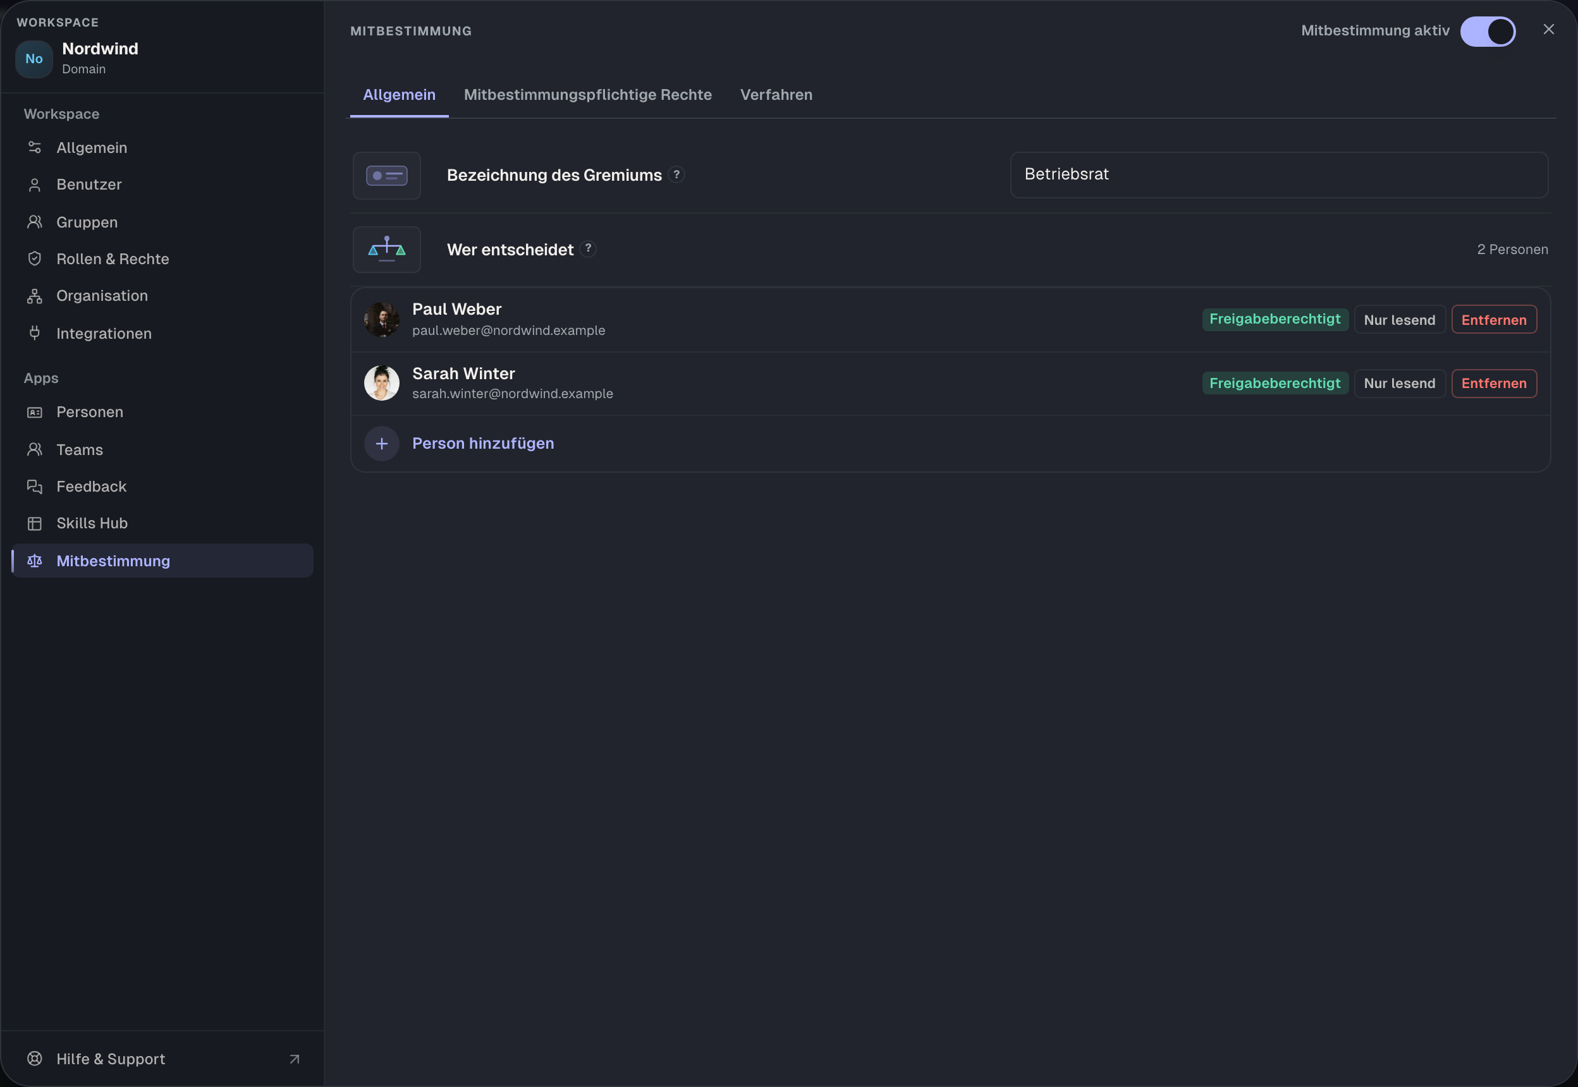
Task: Open the Verfahren tab
Action: (776, 95)
